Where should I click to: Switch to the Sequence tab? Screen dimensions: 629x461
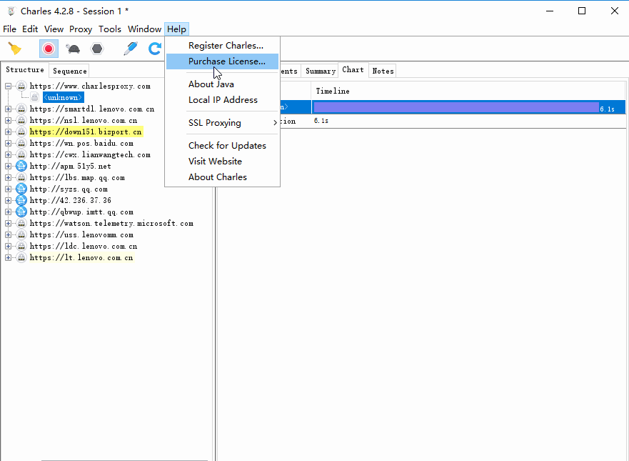[70, 71]
